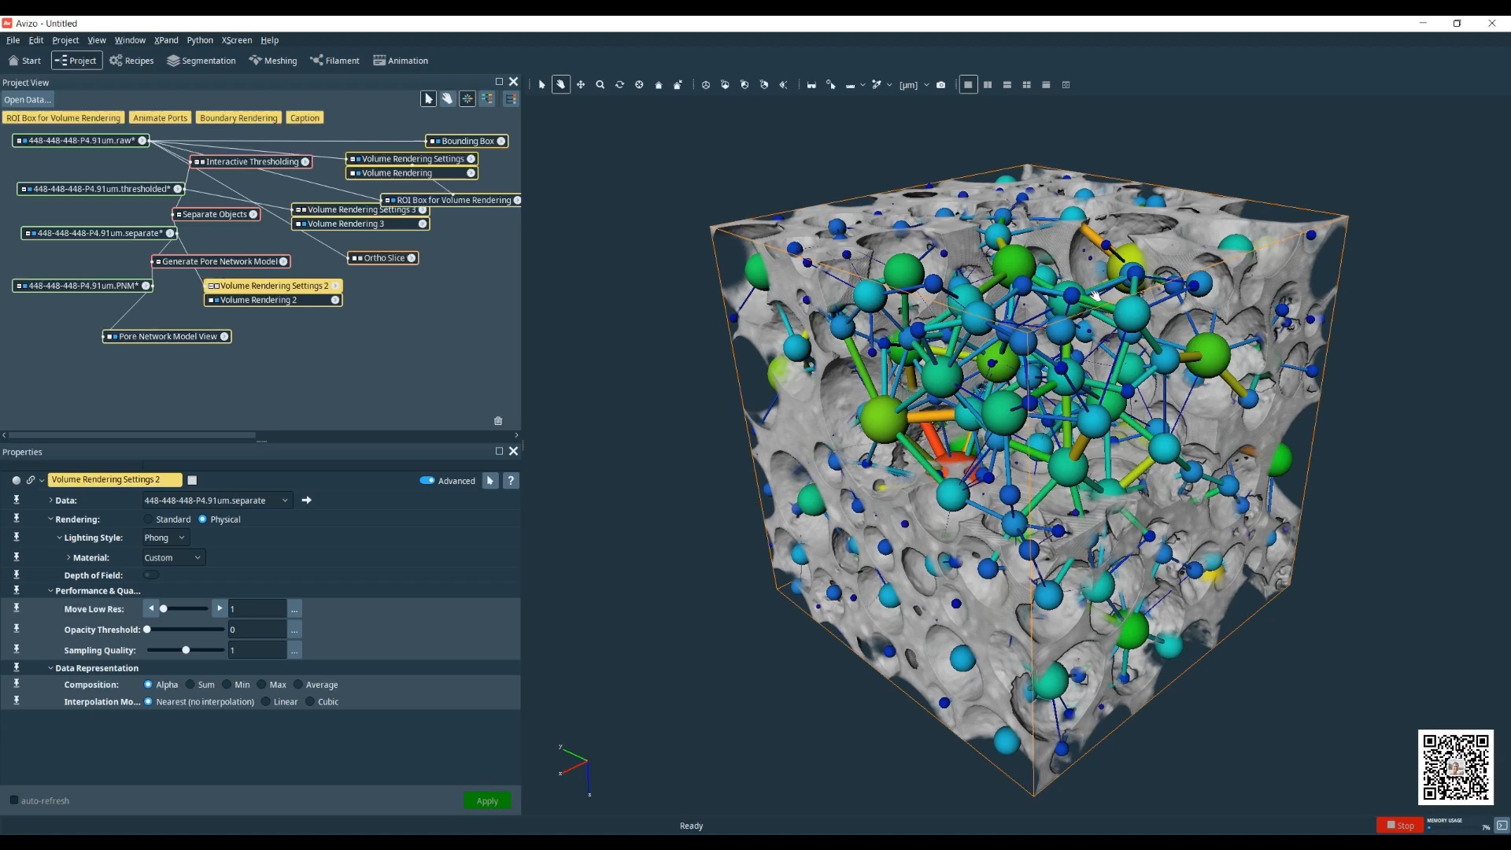This screenshot has height=850, width=1511.
Task: Click the Project View tree layout icon
Action: point(511,99)
